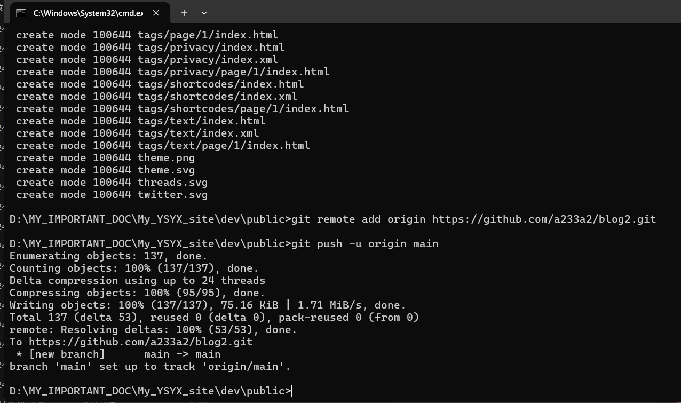Click the 'twitter.svg' create mode line

[x=112, y=195]
